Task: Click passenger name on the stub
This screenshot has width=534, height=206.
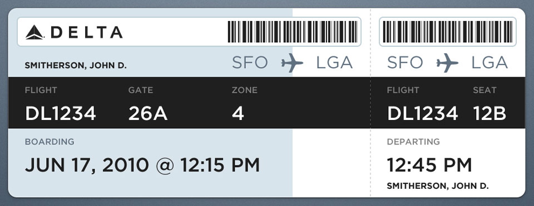Action: point(438,186)
